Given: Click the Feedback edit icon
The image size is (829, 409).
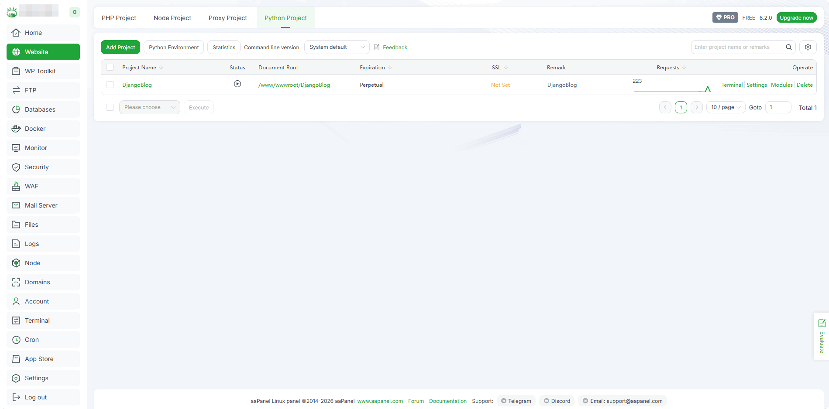Looking at the screenshot, I should pyautogui.click(x=377, y=47).
